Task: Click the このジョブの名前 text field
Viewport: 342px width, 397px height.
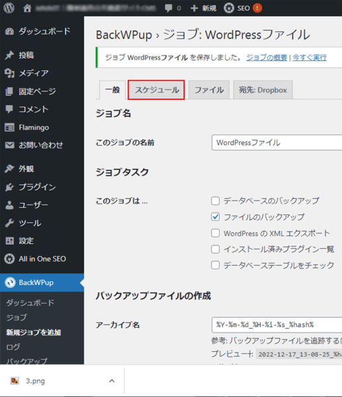Action: coord(277,142)
